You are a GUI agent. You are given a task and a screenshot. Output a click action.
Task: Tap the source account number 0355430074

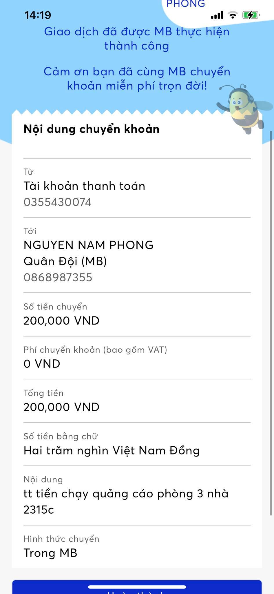57,202
